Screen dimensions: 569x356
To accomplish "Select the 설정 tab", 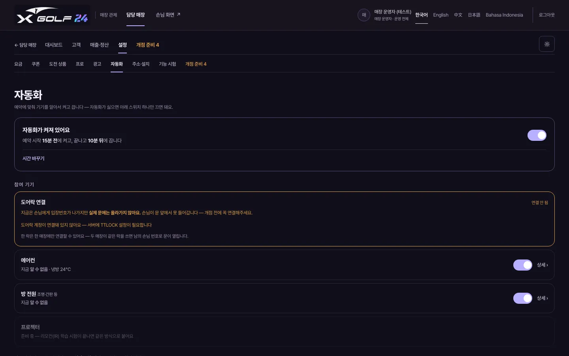I will [122, 45].
